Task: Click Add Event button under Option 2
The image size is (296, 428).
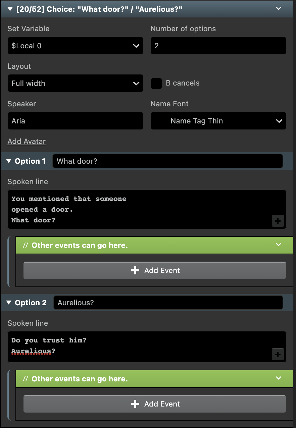Action: pos(155,404)
